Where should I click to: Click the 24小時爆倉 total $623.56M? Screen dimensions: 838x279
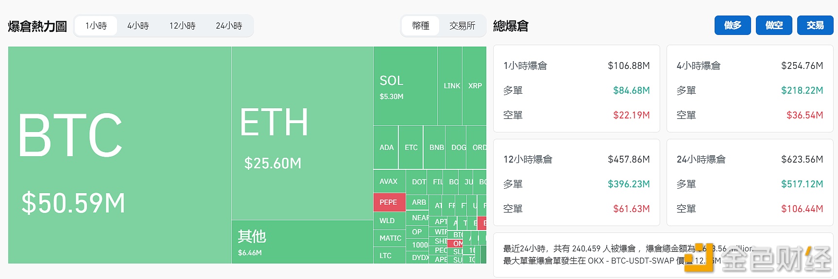(802, 159)
